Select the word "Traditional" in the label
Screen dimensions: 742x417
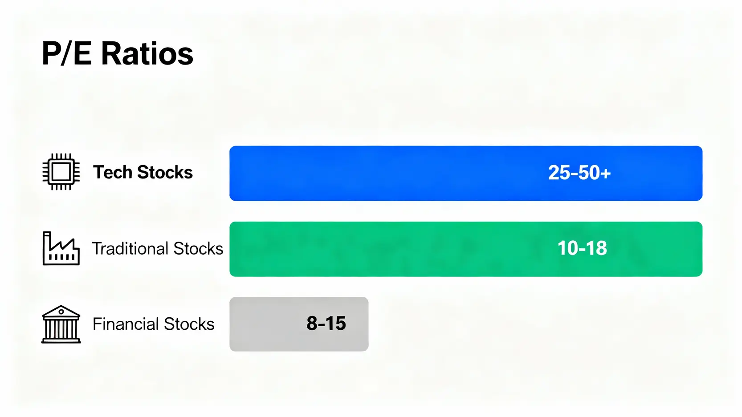pos(130,248)
